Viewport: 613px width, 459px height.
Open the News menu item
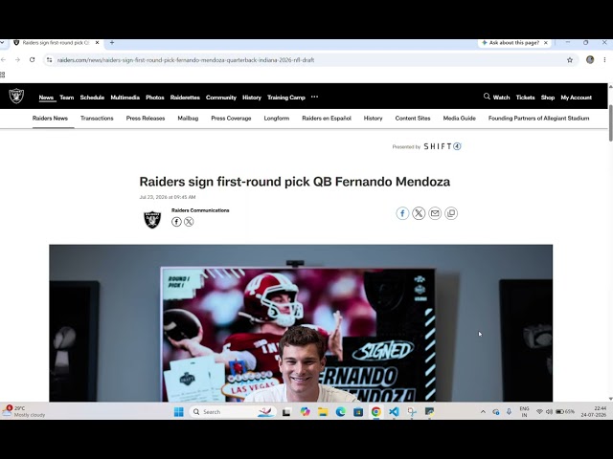(x=46, y=98)
